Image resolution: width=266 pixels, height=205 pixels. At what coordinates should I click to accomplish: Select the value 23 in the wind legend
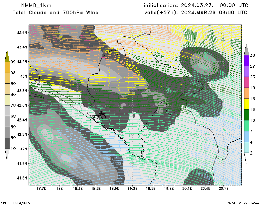tap(252, 77)
